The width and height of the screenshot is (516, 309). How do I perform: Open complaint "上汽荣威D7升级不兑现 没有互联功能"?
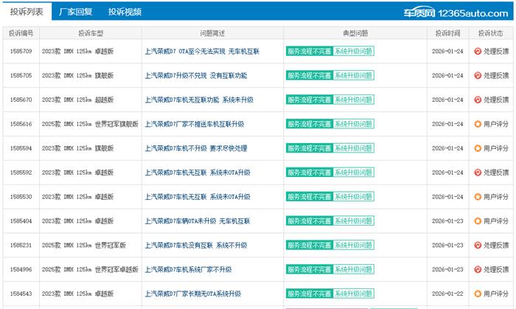pyautogui.click(x=195, y=76)
